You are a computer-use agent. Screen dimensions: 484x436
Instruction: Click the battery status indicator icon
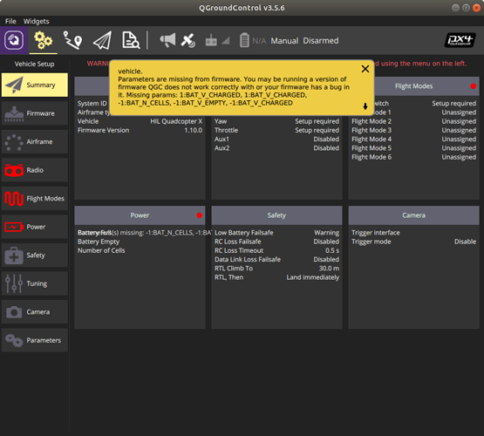[x=244, y=40]
